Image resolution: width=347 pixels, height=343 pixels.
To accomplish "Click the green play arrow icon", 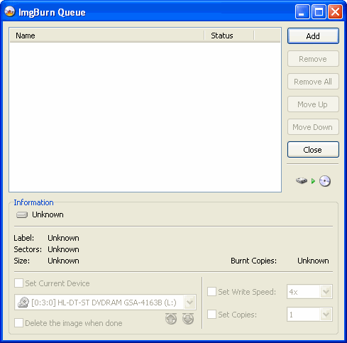I will pos(313,181).
